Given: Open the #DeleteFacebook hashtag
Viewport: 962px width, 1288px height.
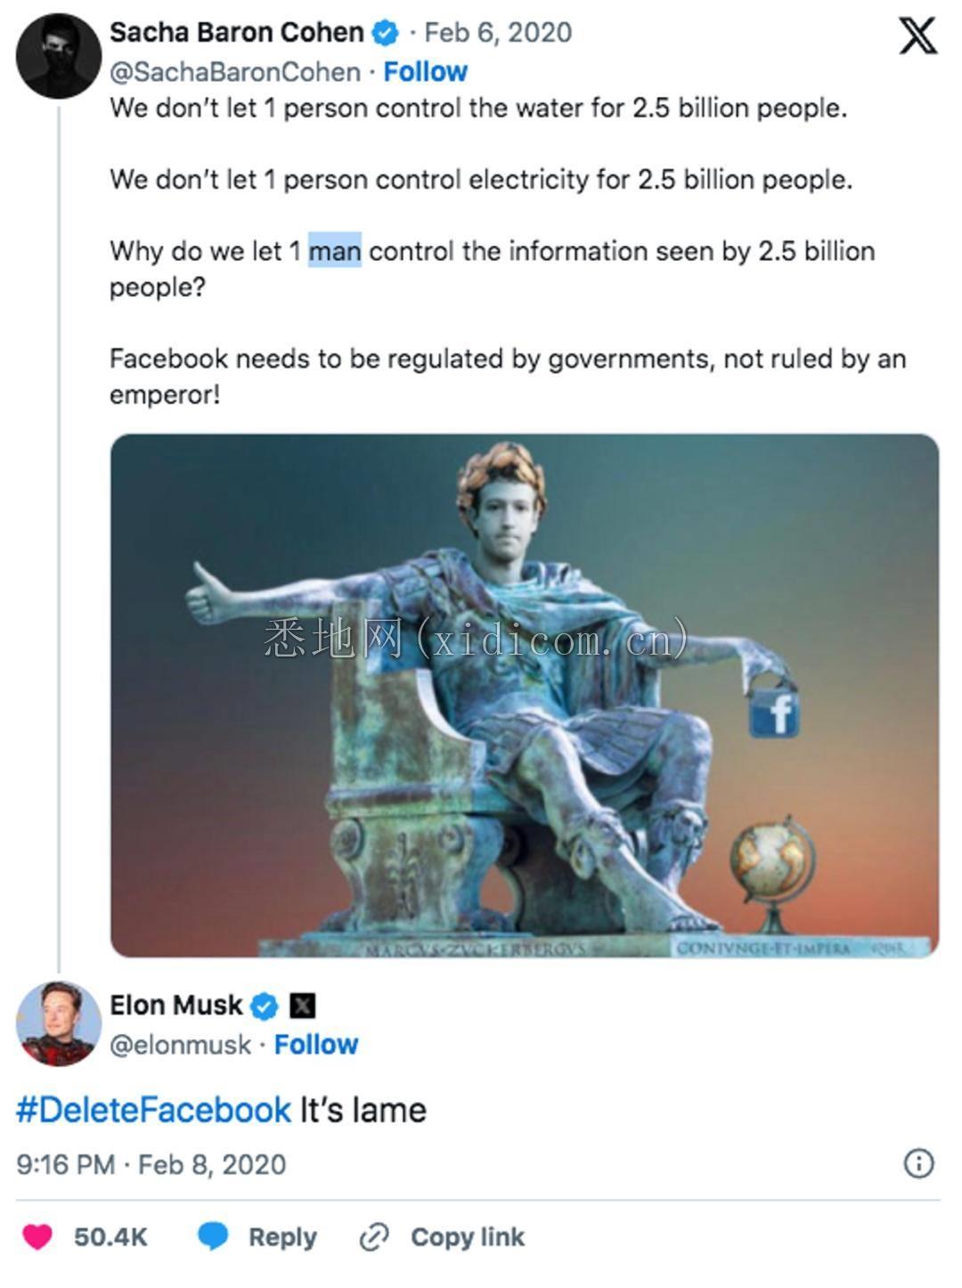Looking at the screenshot, I should point(153,1111).
